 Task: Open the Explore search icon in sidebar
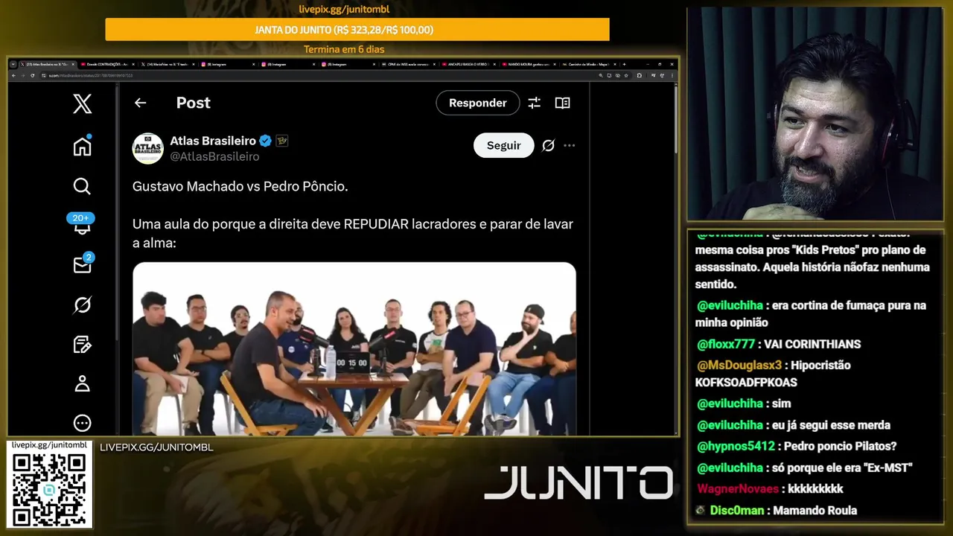[82, 186]
